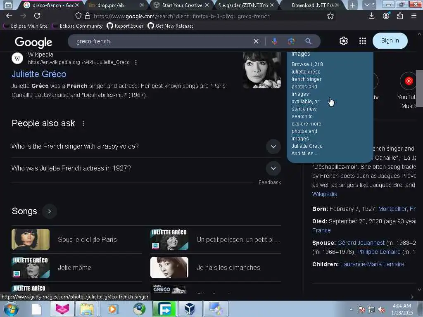This screenshot has width=423, height=317.
Task: Open Report Issues bookmark
Action: [125, 26]
